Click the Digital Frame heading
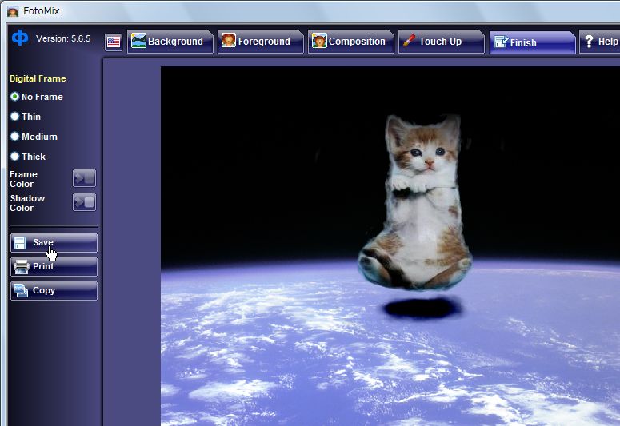The width and height of the screenshot is (620, 426). [x=38, y=78]
